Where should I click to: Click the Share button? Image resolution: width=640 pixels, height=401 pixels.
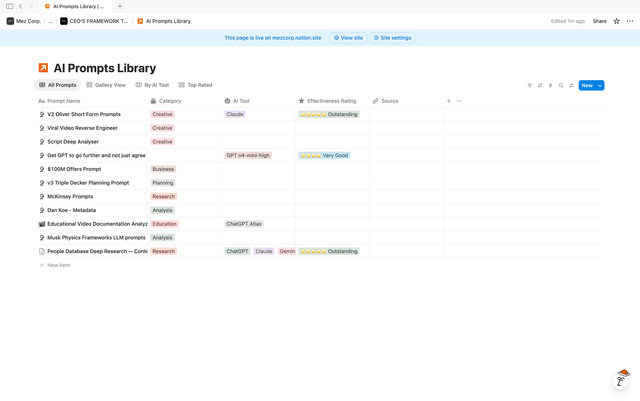[600, 21]
